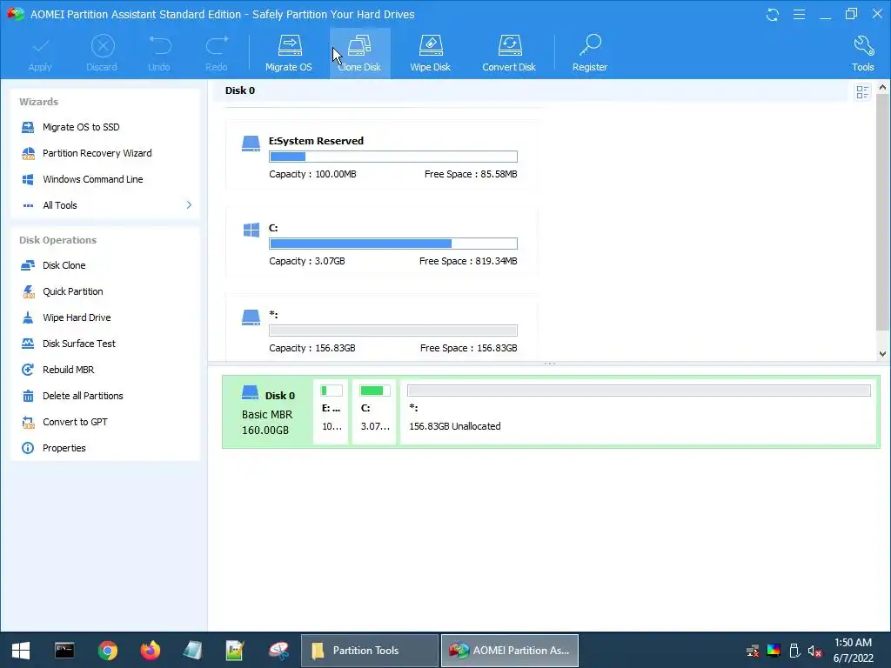891x668 pixels.
Task: Click the Disk Surface Test icon
Action: coord(28,344)
